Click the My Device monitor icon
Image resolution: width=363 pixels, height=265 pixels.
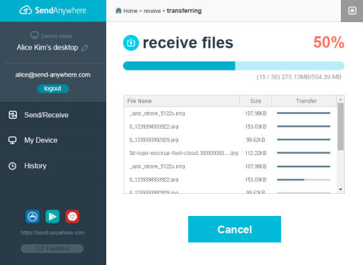pyautogui.click(x=12, y=140)
